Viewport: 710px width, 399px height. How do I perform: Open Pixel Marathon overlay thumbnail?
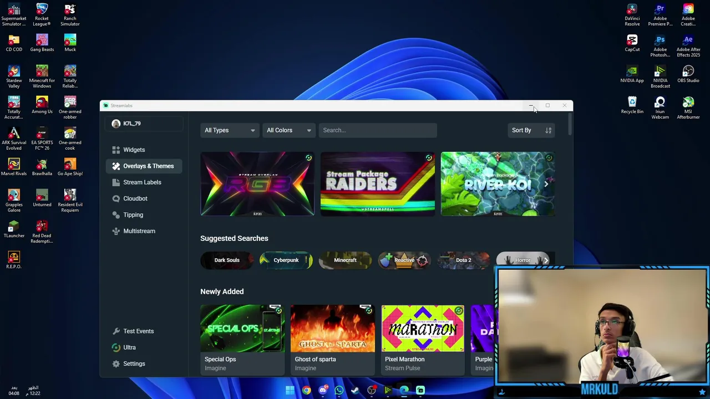[x=423, y=328]
